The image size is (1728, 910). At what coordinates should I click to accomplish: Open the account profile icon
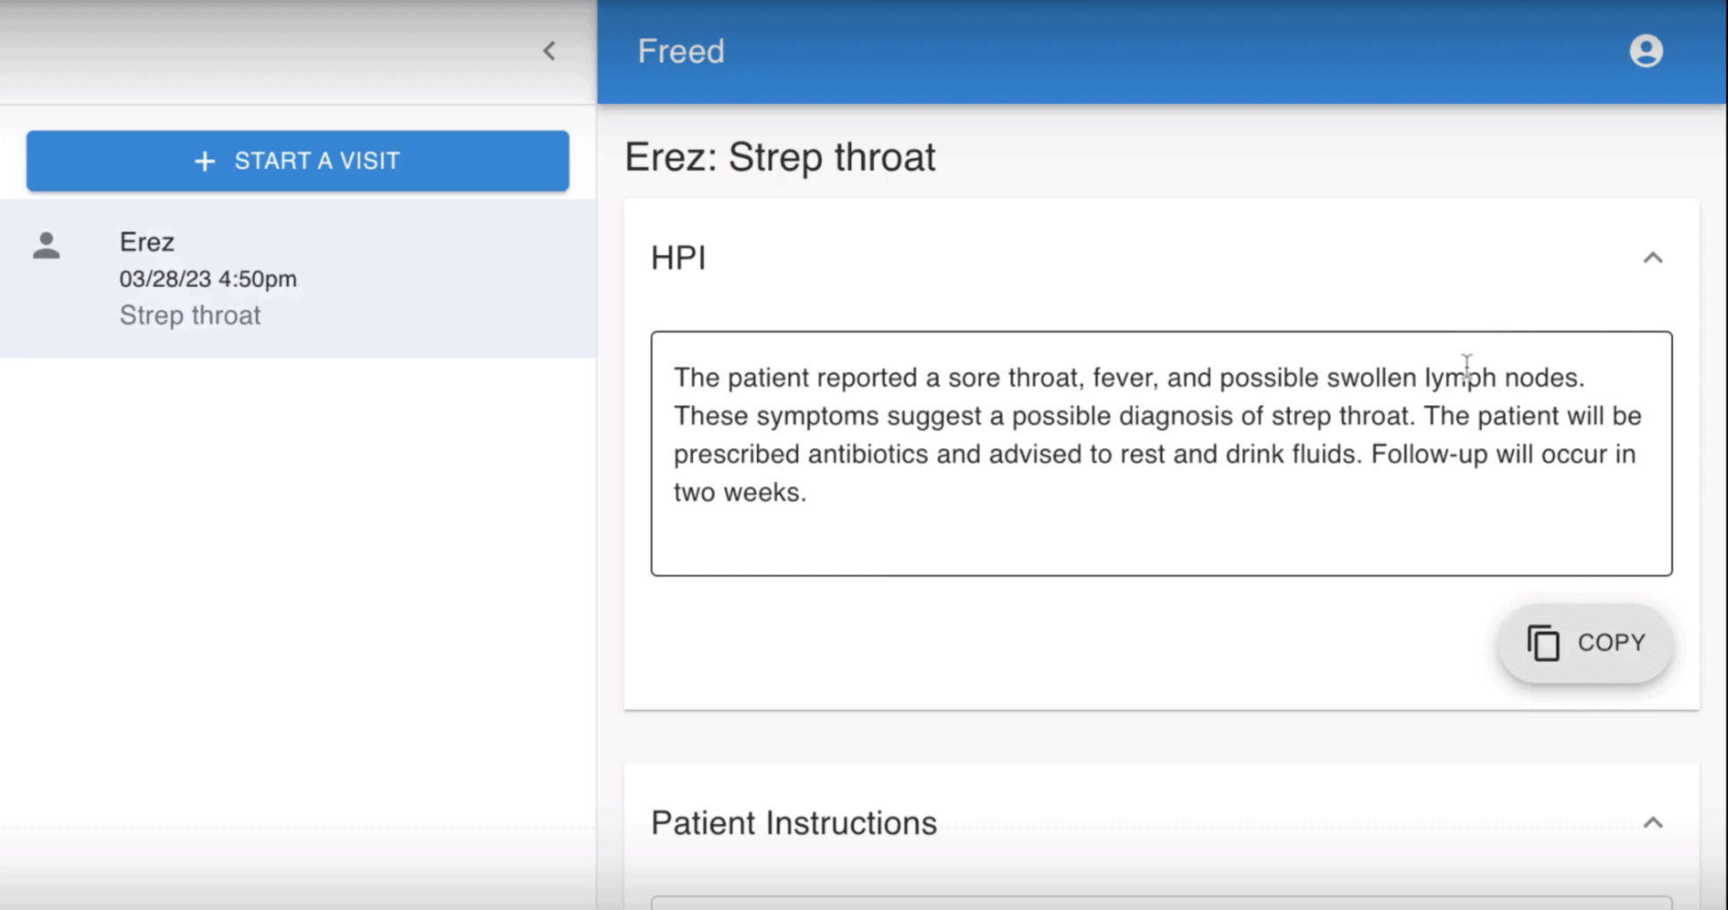(x=1645, y=52)
